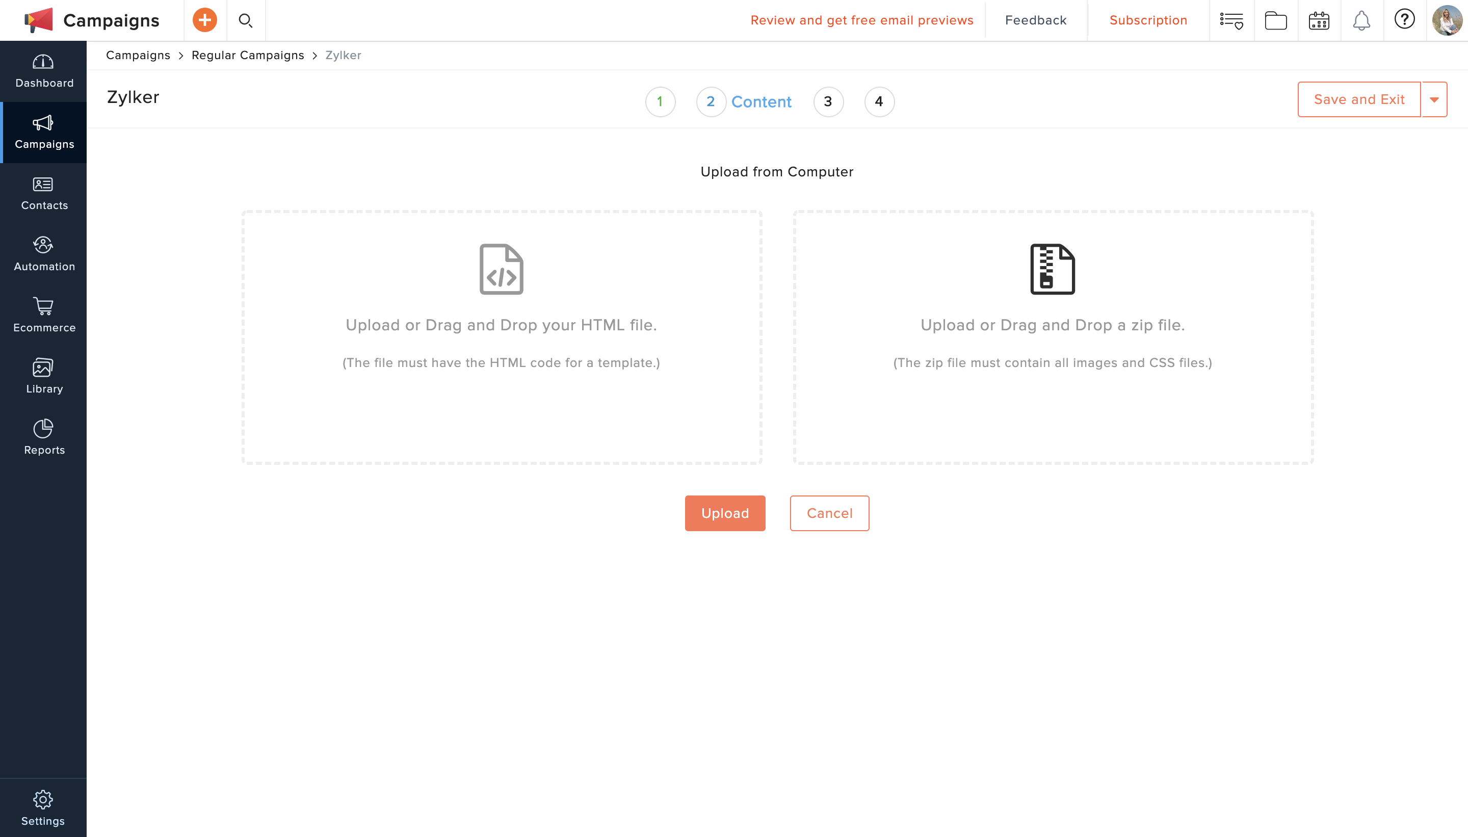Click the HTML file upload drop zone

pos(501,337)
